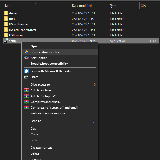Click the WinRAR icon beside Compress and email
Viewport: 160px width, 160px height.
pos(26,102)
